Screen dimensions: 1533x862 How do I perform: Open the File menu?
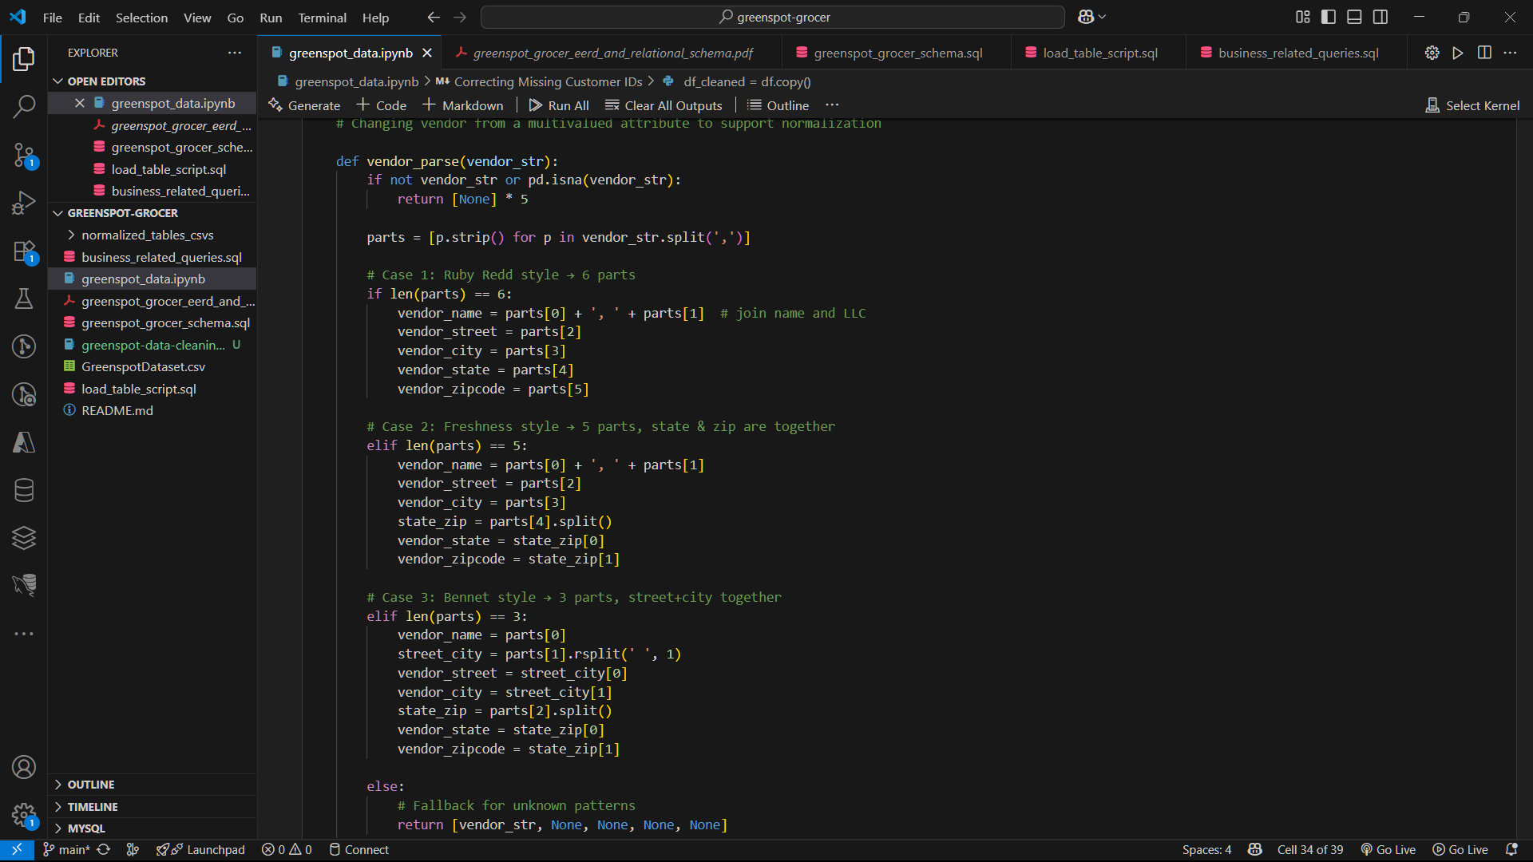tap(52, 18)
